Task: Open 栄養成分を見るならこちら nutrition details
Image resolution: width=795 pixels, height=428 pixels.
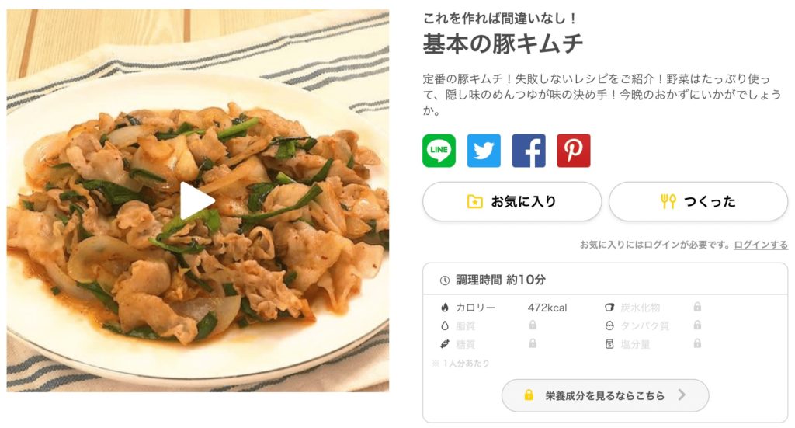Action: pos(605,395)
